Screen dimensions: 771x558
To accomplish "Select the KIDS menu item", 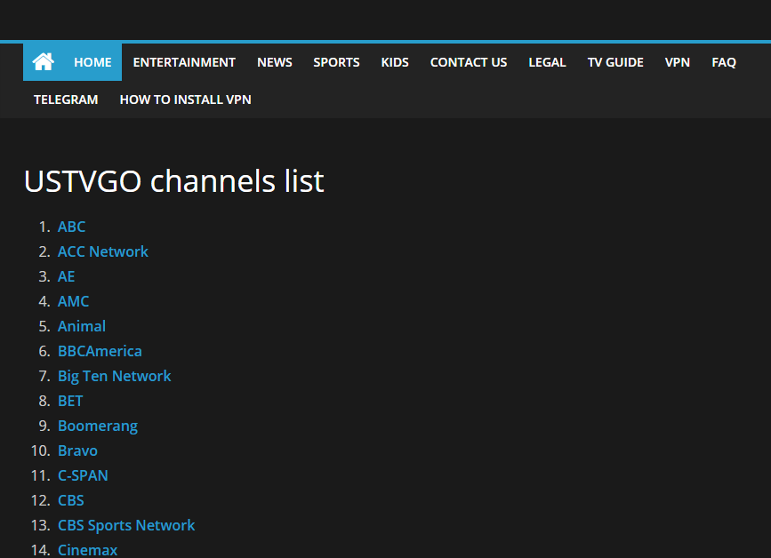I will pyautogui.click(x=395, y=62).
